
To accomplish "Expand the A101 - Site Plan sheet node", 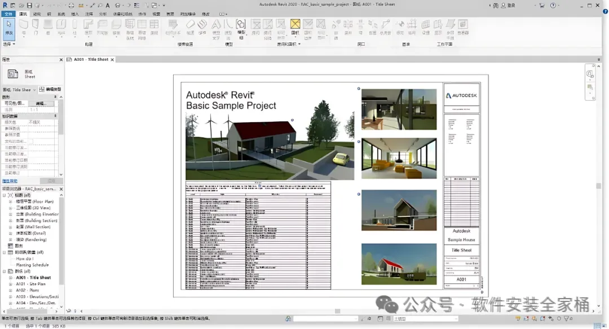I will click(x=11, y=284).
